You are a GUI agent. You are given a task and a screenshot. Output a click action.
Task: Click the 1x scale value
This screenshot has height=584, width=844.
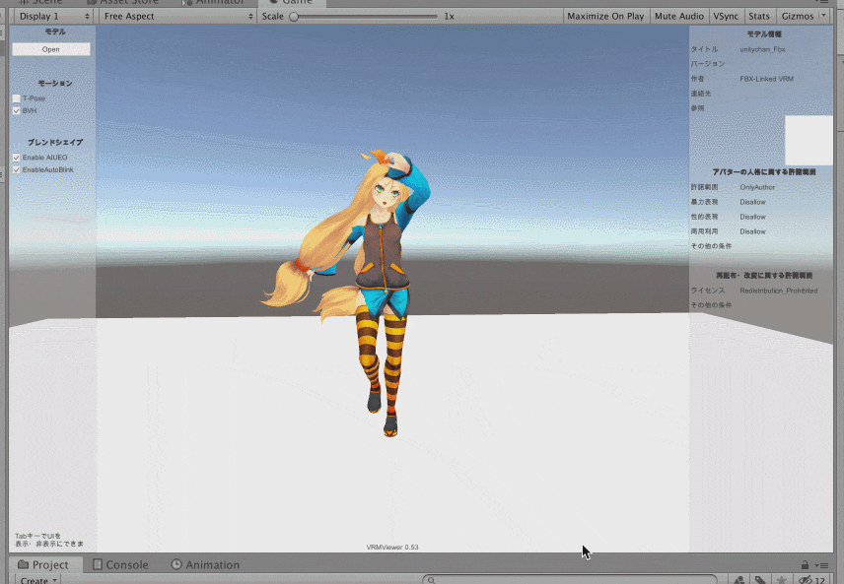tap(449, 16)
